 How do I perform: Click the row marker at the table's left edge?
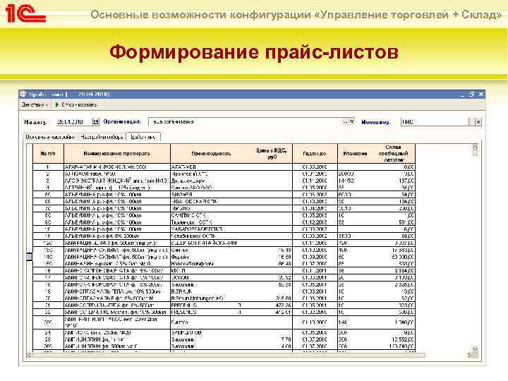[29, 257]
